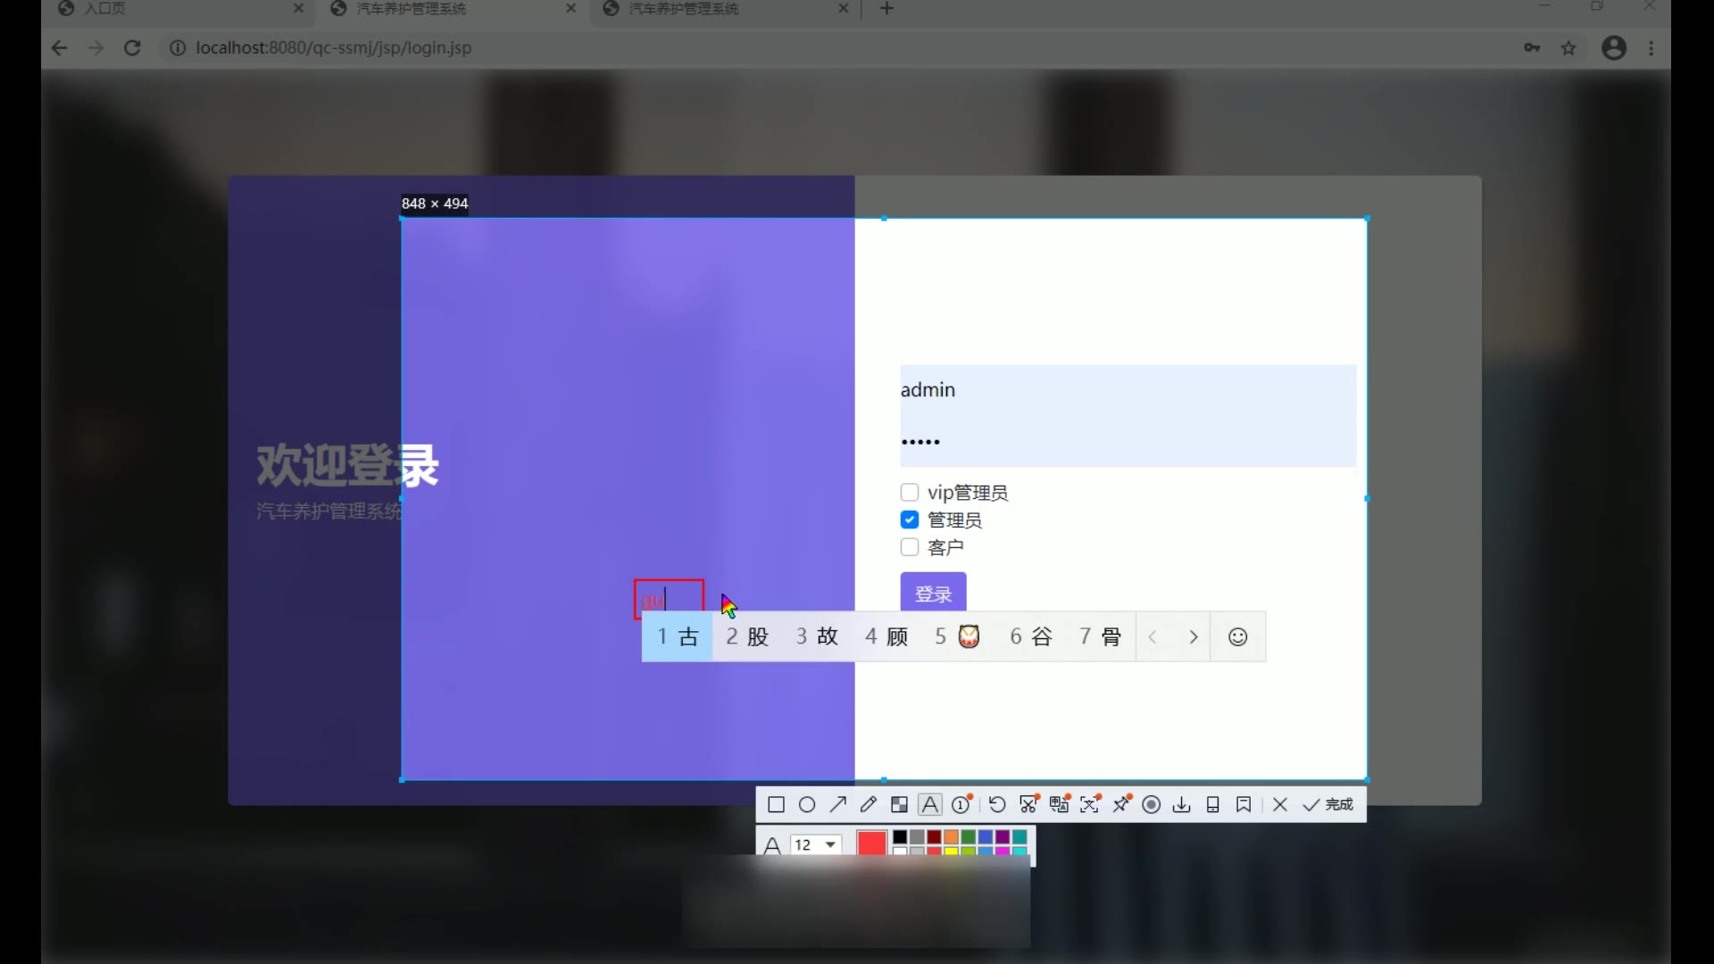Select the arrow drawing tool
This screenshot has height=964, width=1714.
[837, 805]
